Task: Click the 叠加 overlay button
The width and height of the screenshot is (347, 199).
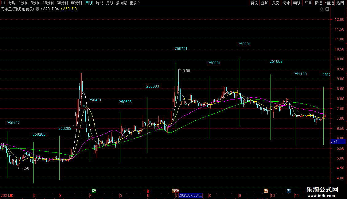Action: coord(264,3)
